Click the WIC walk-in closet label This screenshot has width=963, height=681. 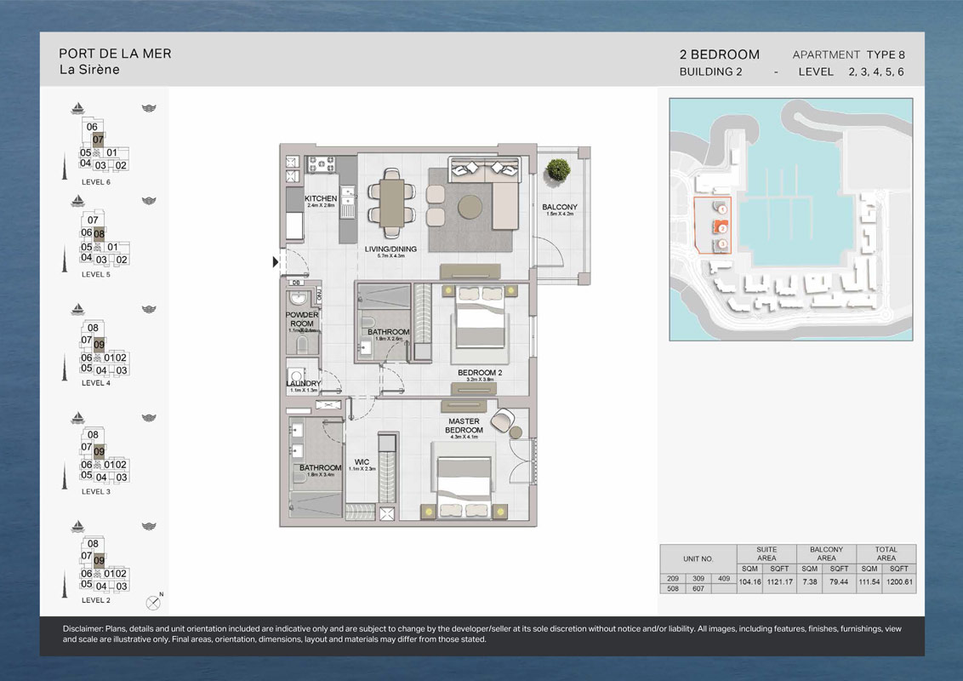click(x=361, y=464)
